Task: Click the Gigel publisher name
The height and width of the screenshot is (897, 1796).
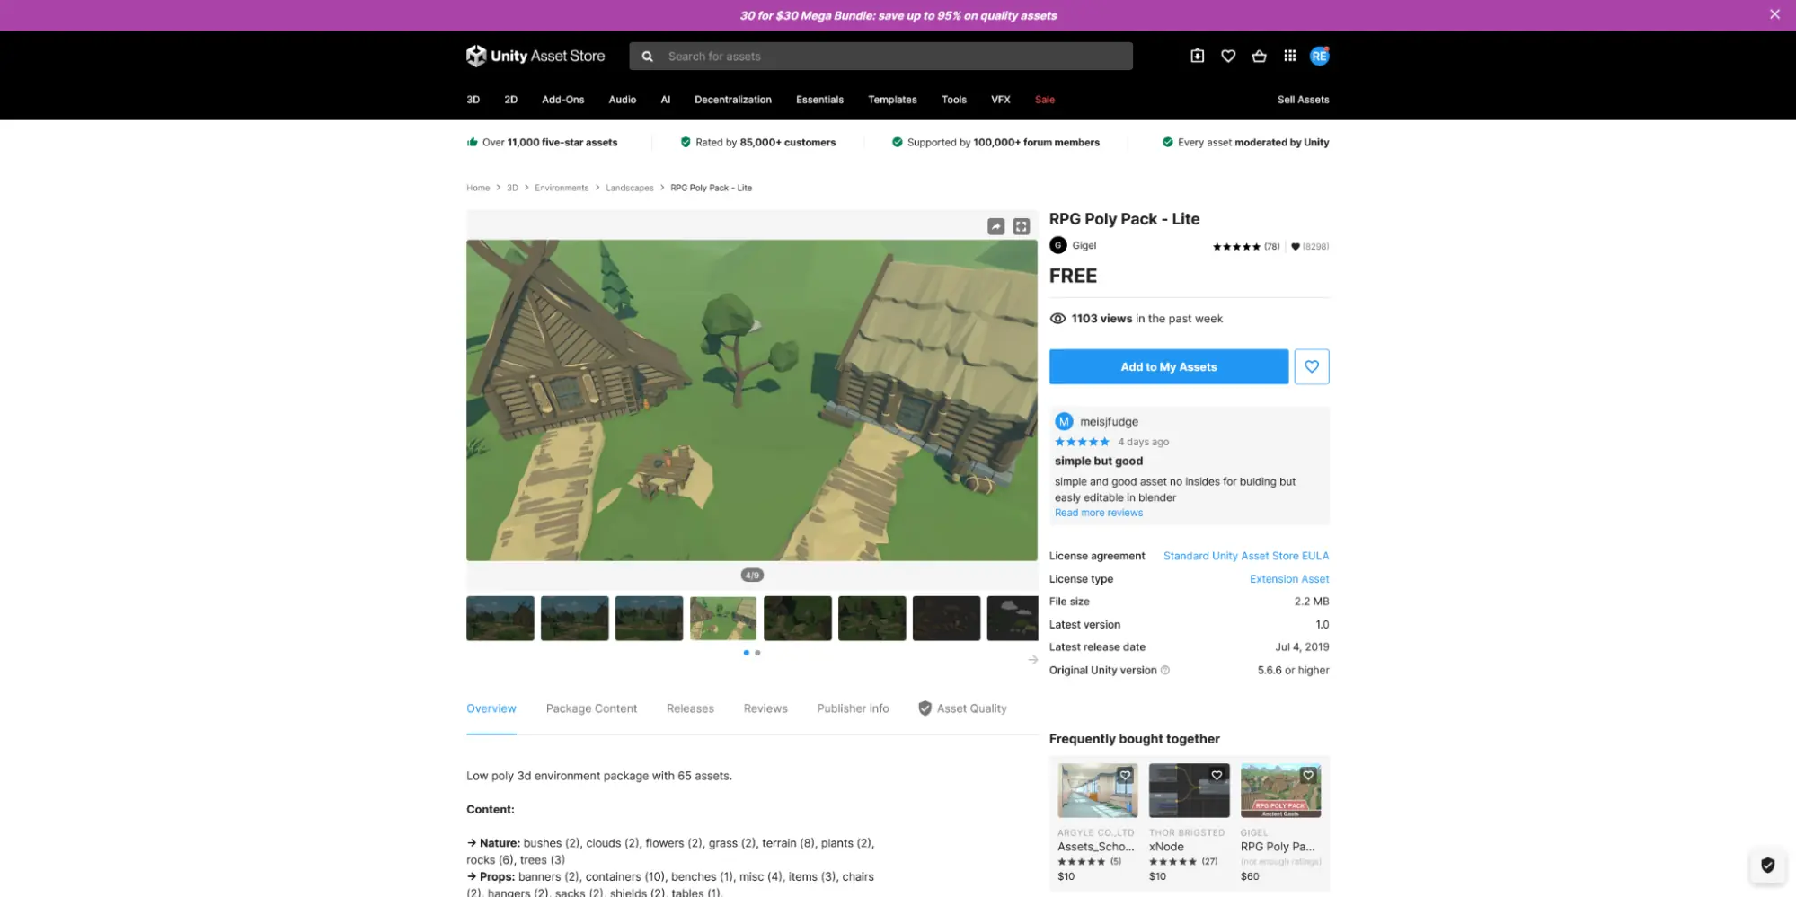Action: coord(1084,245)
